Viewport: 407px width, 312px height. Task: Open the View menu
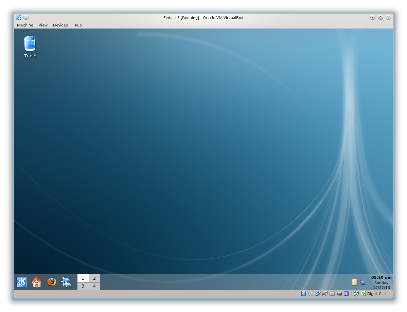click(43, 25)
